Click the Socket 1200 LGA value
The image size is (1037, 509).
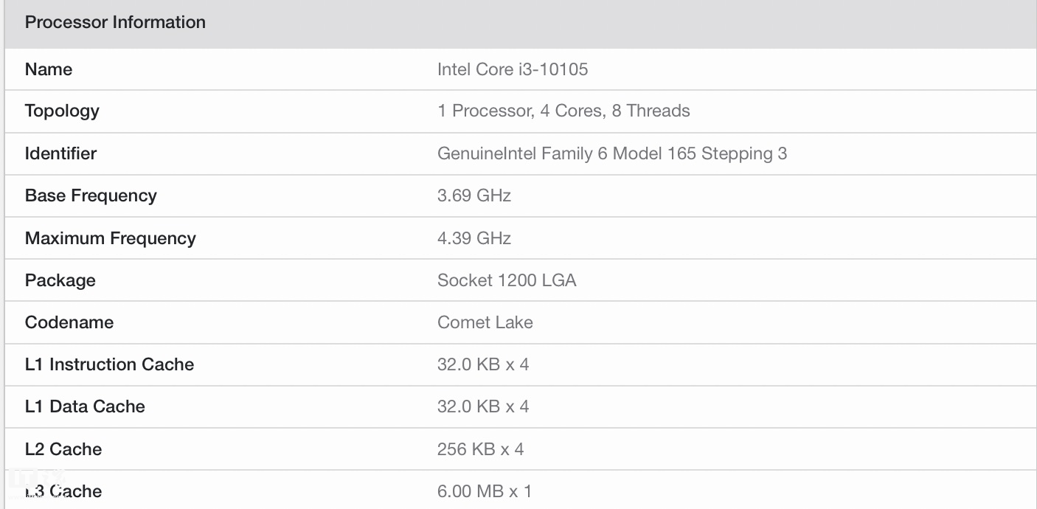pos(507,280)
